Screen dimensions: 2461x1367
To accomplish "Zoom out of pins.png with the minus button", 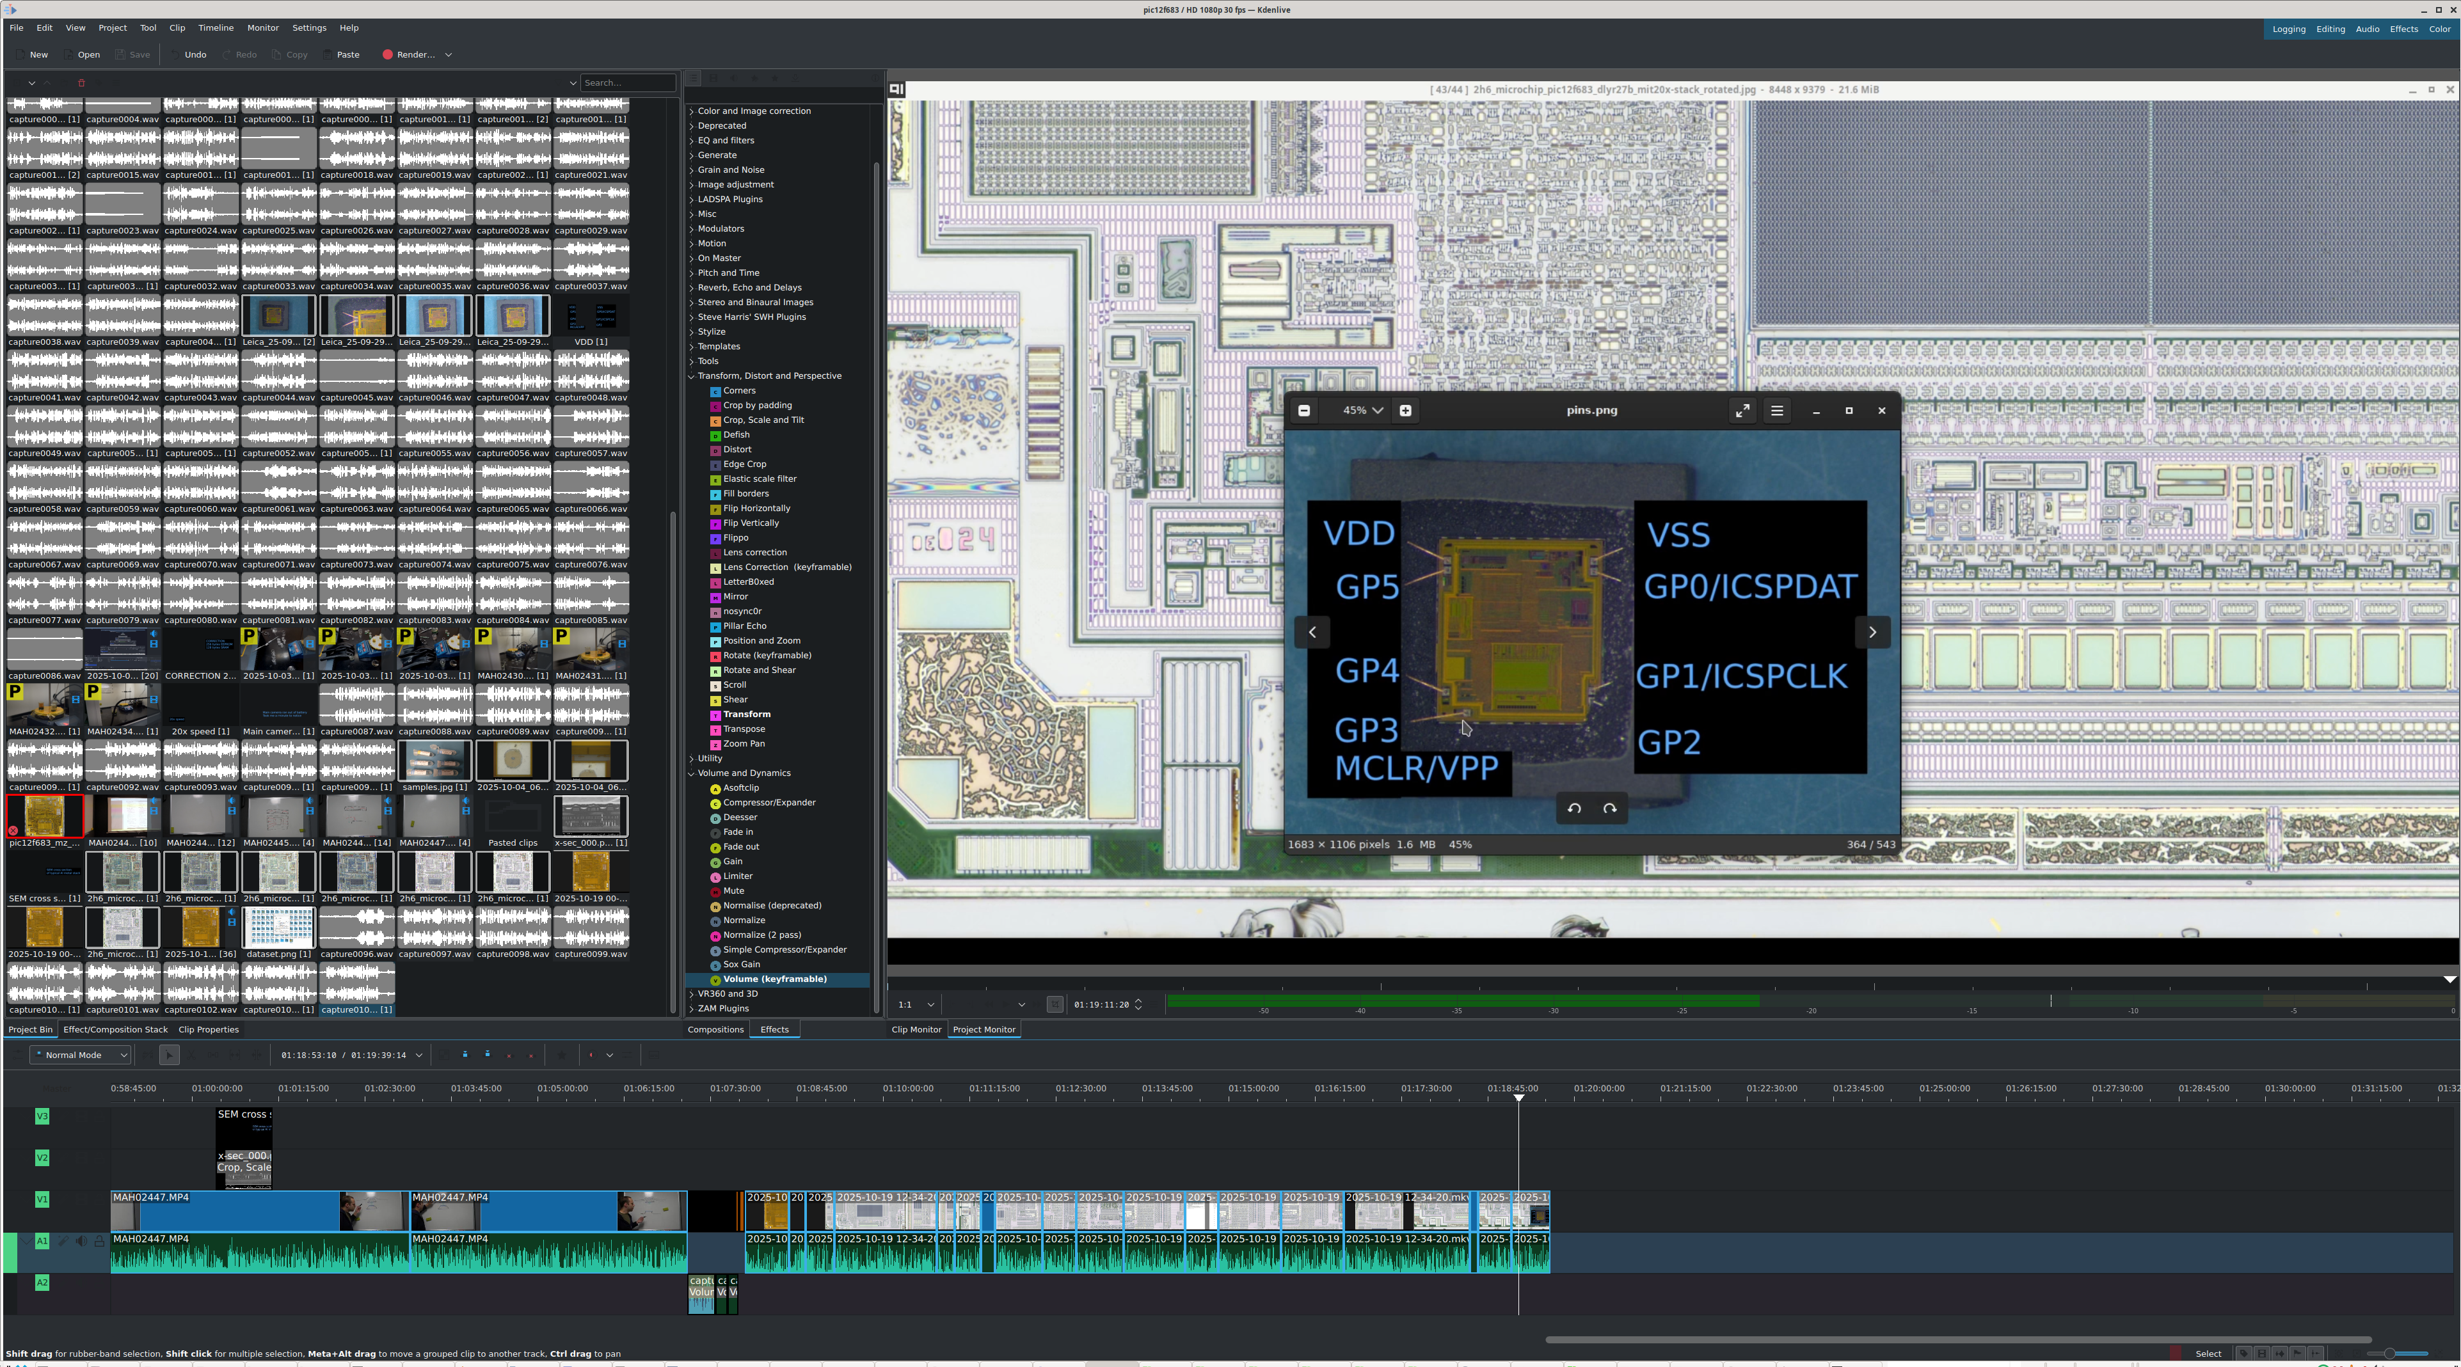I will click(x=1304, y=411).
